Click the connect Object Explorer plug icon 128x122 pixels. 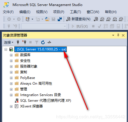(x=18, y=42)
